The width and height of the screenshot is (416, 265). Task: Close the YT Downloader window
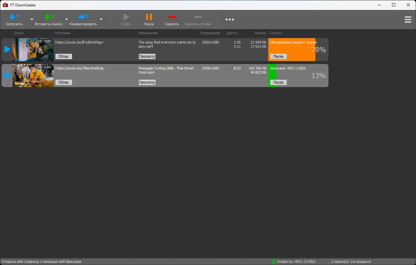408,5
